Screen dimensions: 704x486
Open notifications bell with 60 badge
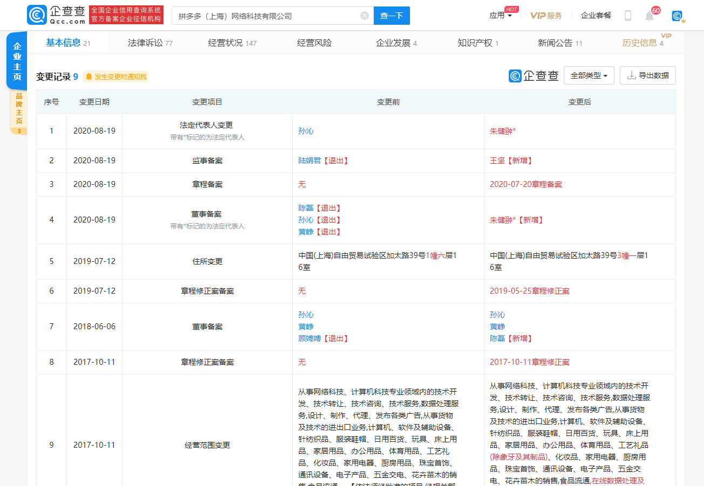650,16
